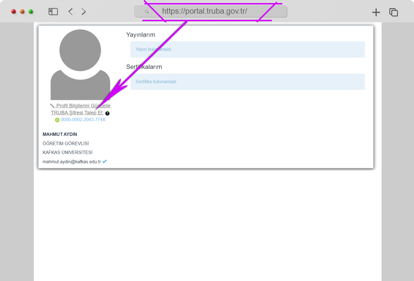The height and width of the screenshot is (281, 414).
Task: Click the profile avatar placeholder
Action: point(80,64)
